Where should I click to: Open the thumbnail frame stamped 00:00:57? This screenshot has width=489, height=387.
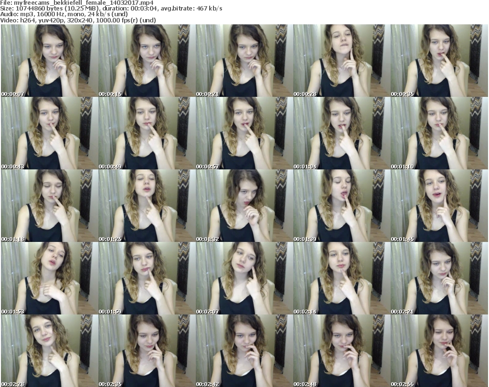tap(244, 133)
